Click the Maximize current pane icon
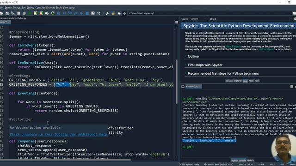296x166 pixels. pos(93,13)
